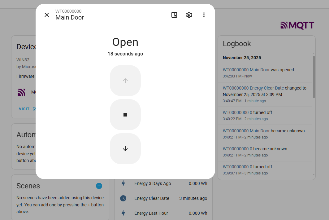The width and height of the screenshot is (329, 220).
Task: Click the '18 seconds ago' timestamp
Action: point(125,54)
